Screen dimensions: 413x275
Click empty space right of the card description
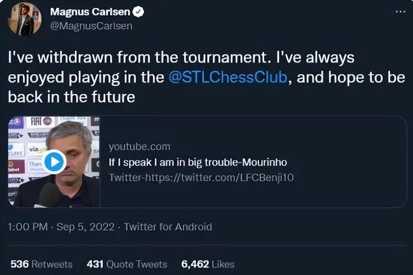tap(350, 177)
